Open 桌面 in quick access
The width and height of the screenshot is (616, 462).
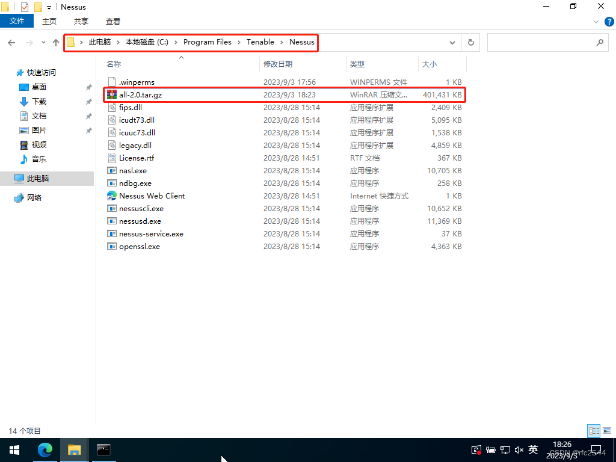[33, 87]
